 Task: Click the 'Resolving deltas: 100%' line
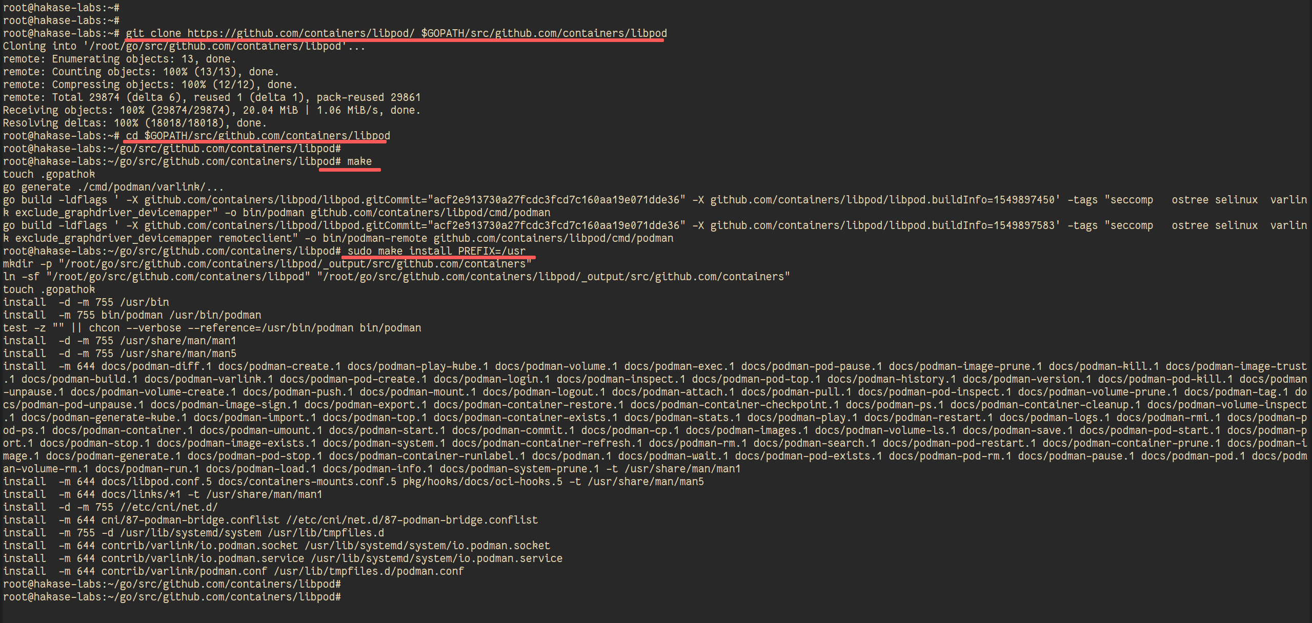click(x=135, y=123)
